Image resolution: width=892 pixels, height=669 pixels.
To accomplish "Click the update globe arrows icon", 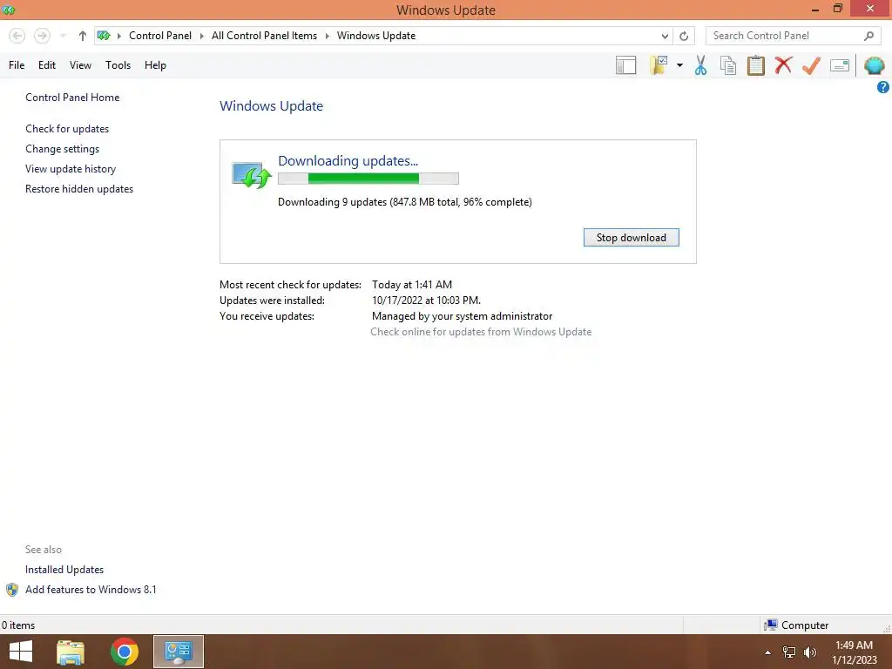I will click(x=252, y=175).
